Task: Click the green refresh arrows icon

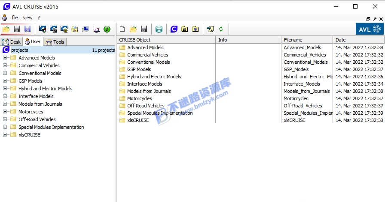Action: [221, 29]
